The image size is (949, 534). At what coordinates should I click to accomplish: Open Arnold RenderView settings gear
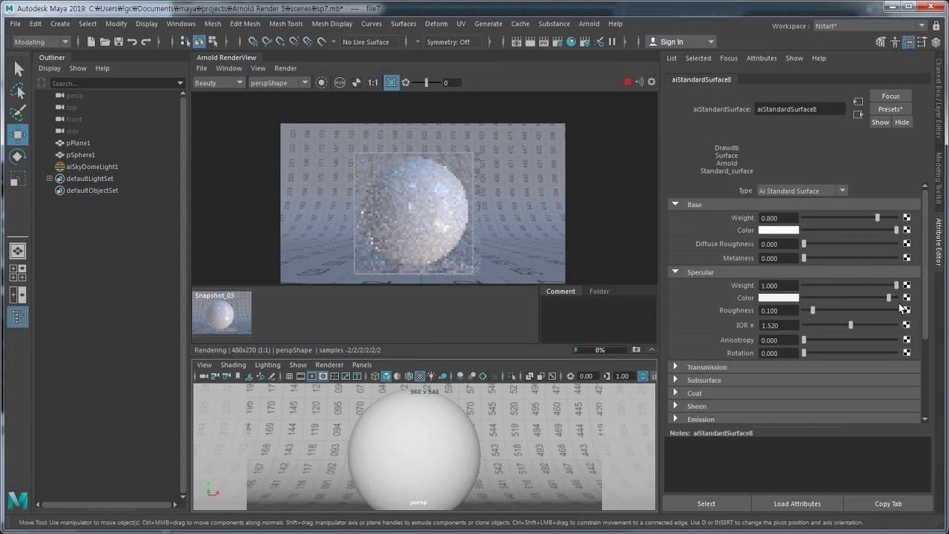click(x=652, y=82)
